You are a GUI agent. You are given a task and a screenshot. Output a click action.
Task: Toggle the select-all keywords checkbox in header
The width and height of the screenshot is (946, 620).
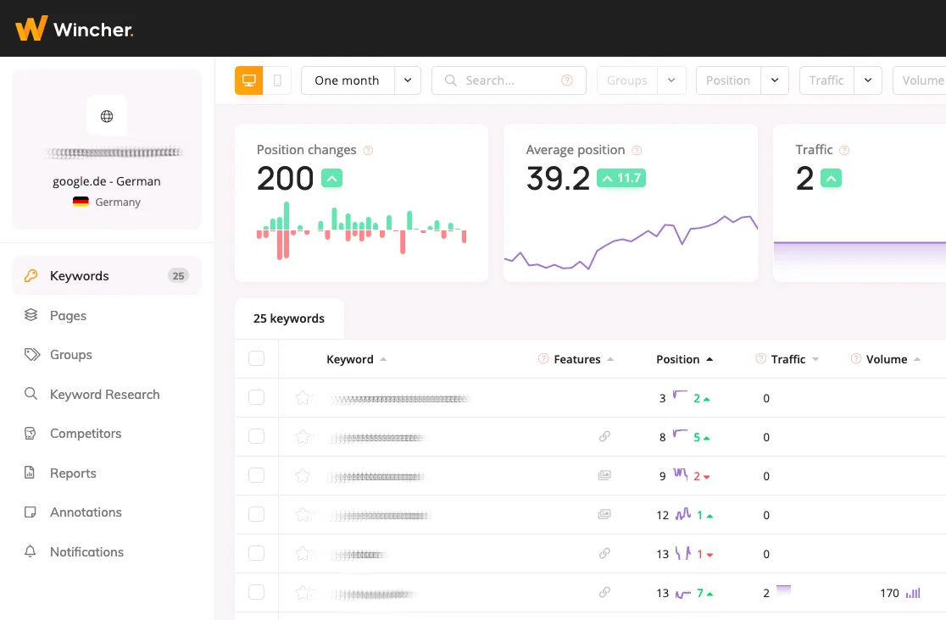pos(256,359)
